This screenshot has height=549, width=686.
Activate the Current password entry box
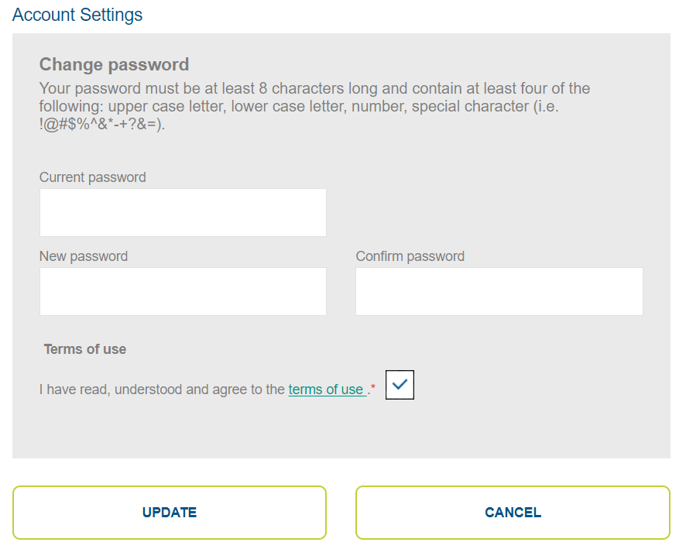[183, 212]
